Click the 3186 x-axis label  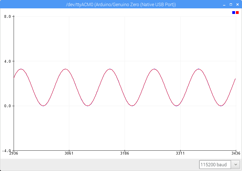tap(125, 153)
